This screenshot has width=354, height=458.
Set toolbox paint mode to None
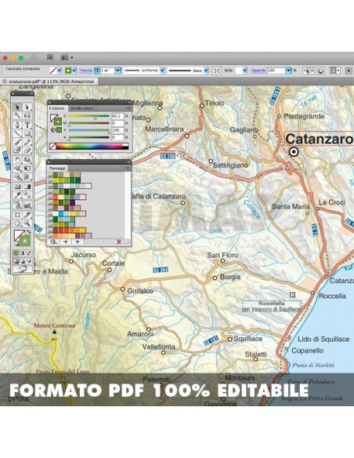[28, 253]
